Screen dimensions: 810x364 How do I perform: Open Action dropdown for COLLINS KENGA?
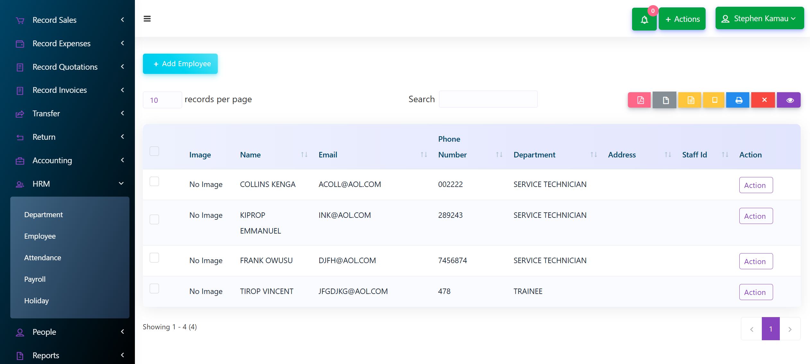(x=756, y=185)
